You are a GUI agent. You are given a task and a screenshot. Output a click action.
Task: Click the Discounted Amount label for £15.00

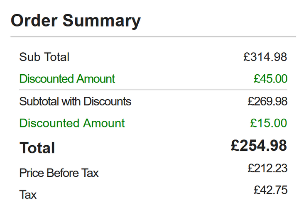point(72,123)
